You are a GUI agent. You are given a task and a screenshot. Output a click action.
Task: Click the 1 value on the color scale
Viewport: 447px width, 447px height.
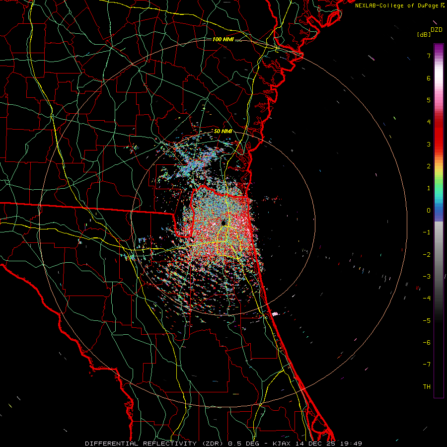click(x=429, y=188)
